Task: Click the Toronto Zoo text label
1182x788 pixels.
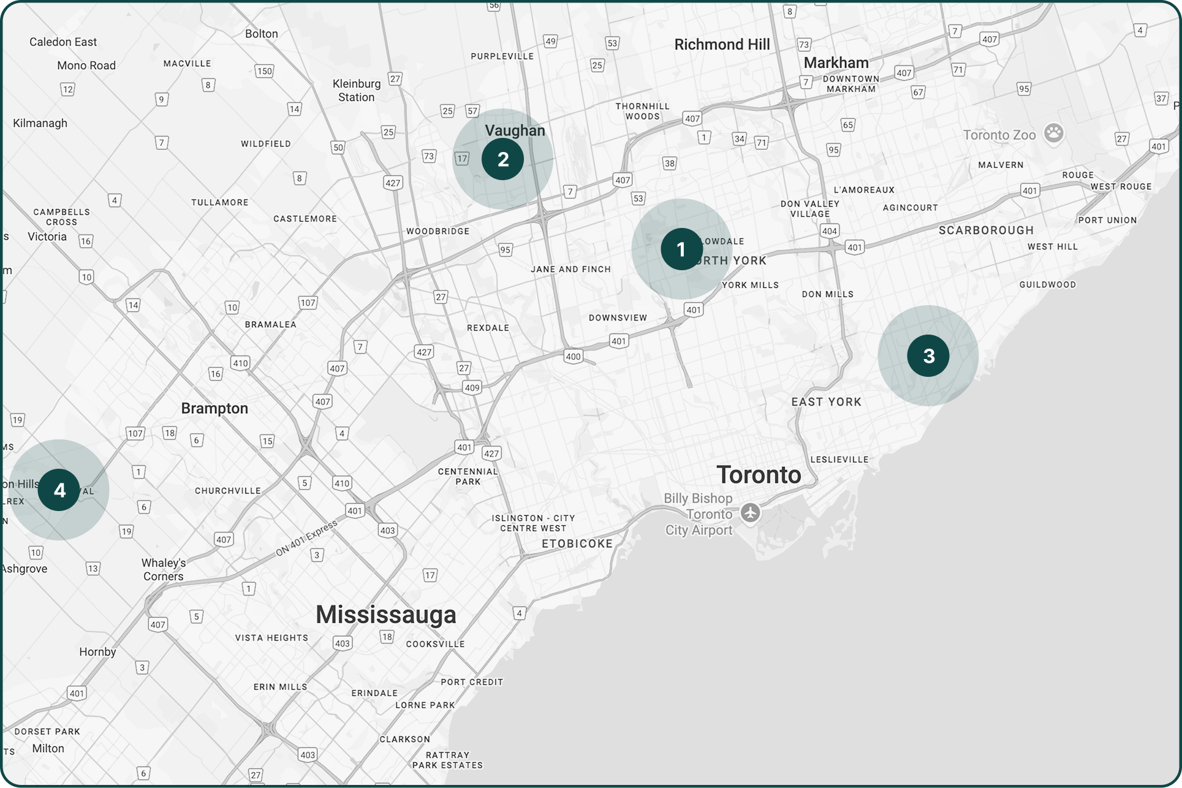Action: 999,135
